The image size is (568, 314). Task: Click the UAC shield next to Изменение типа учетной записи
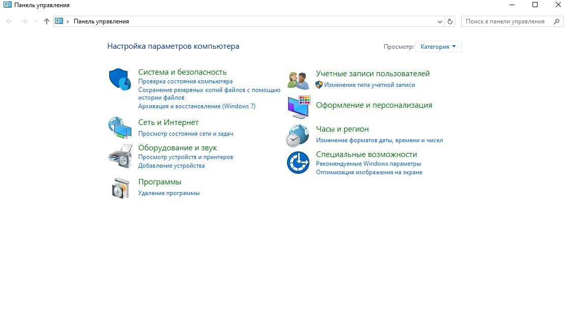click(x=319, y=85)
